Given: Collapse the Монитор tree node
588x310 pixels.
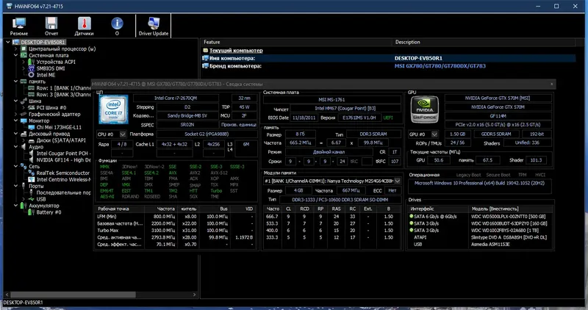Looking at the screenshot, I should (x=15, y=120).
